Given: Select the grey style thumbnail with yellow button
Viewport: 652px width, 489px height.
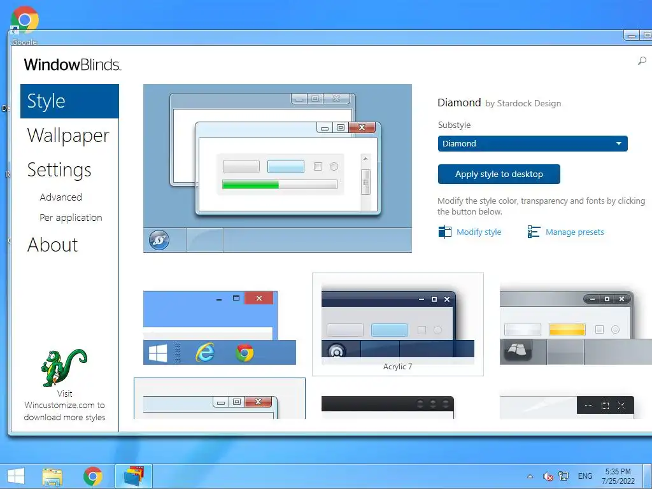Looking at the screenshot, I should (576, 324).
